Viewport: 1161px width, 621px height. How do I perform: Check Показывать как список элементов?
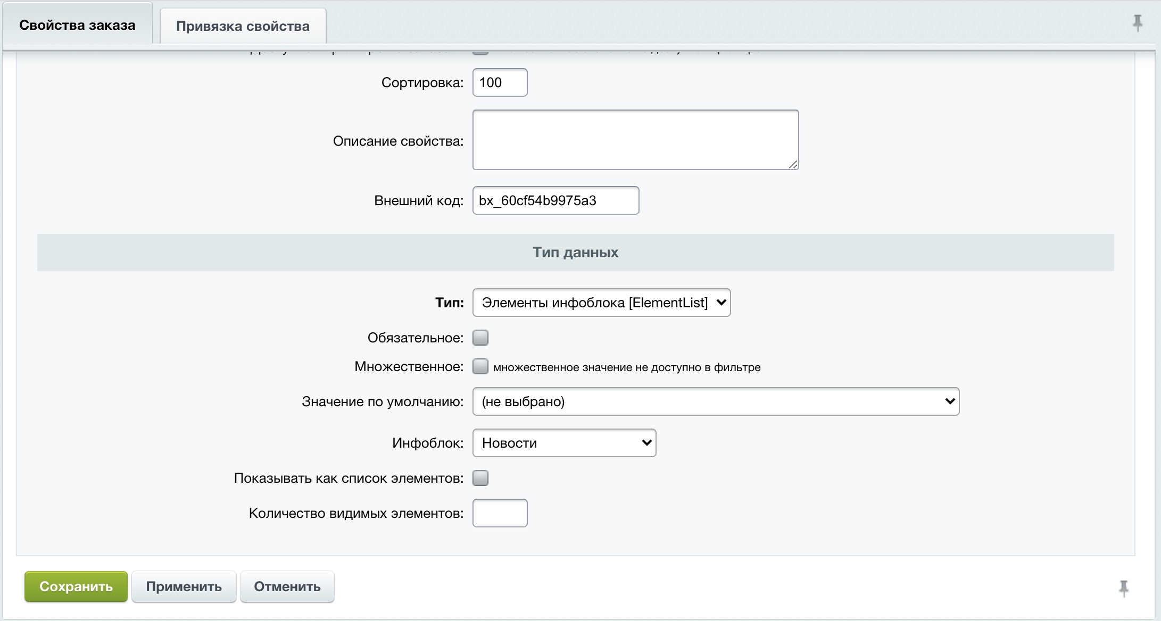coord(480,478)
